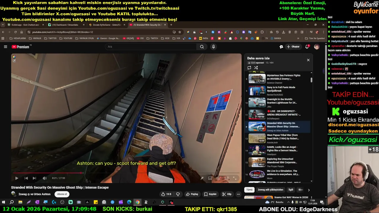379x213 pixels.
Task: Skip to previous video in playlist
Action: coord(26,178)
